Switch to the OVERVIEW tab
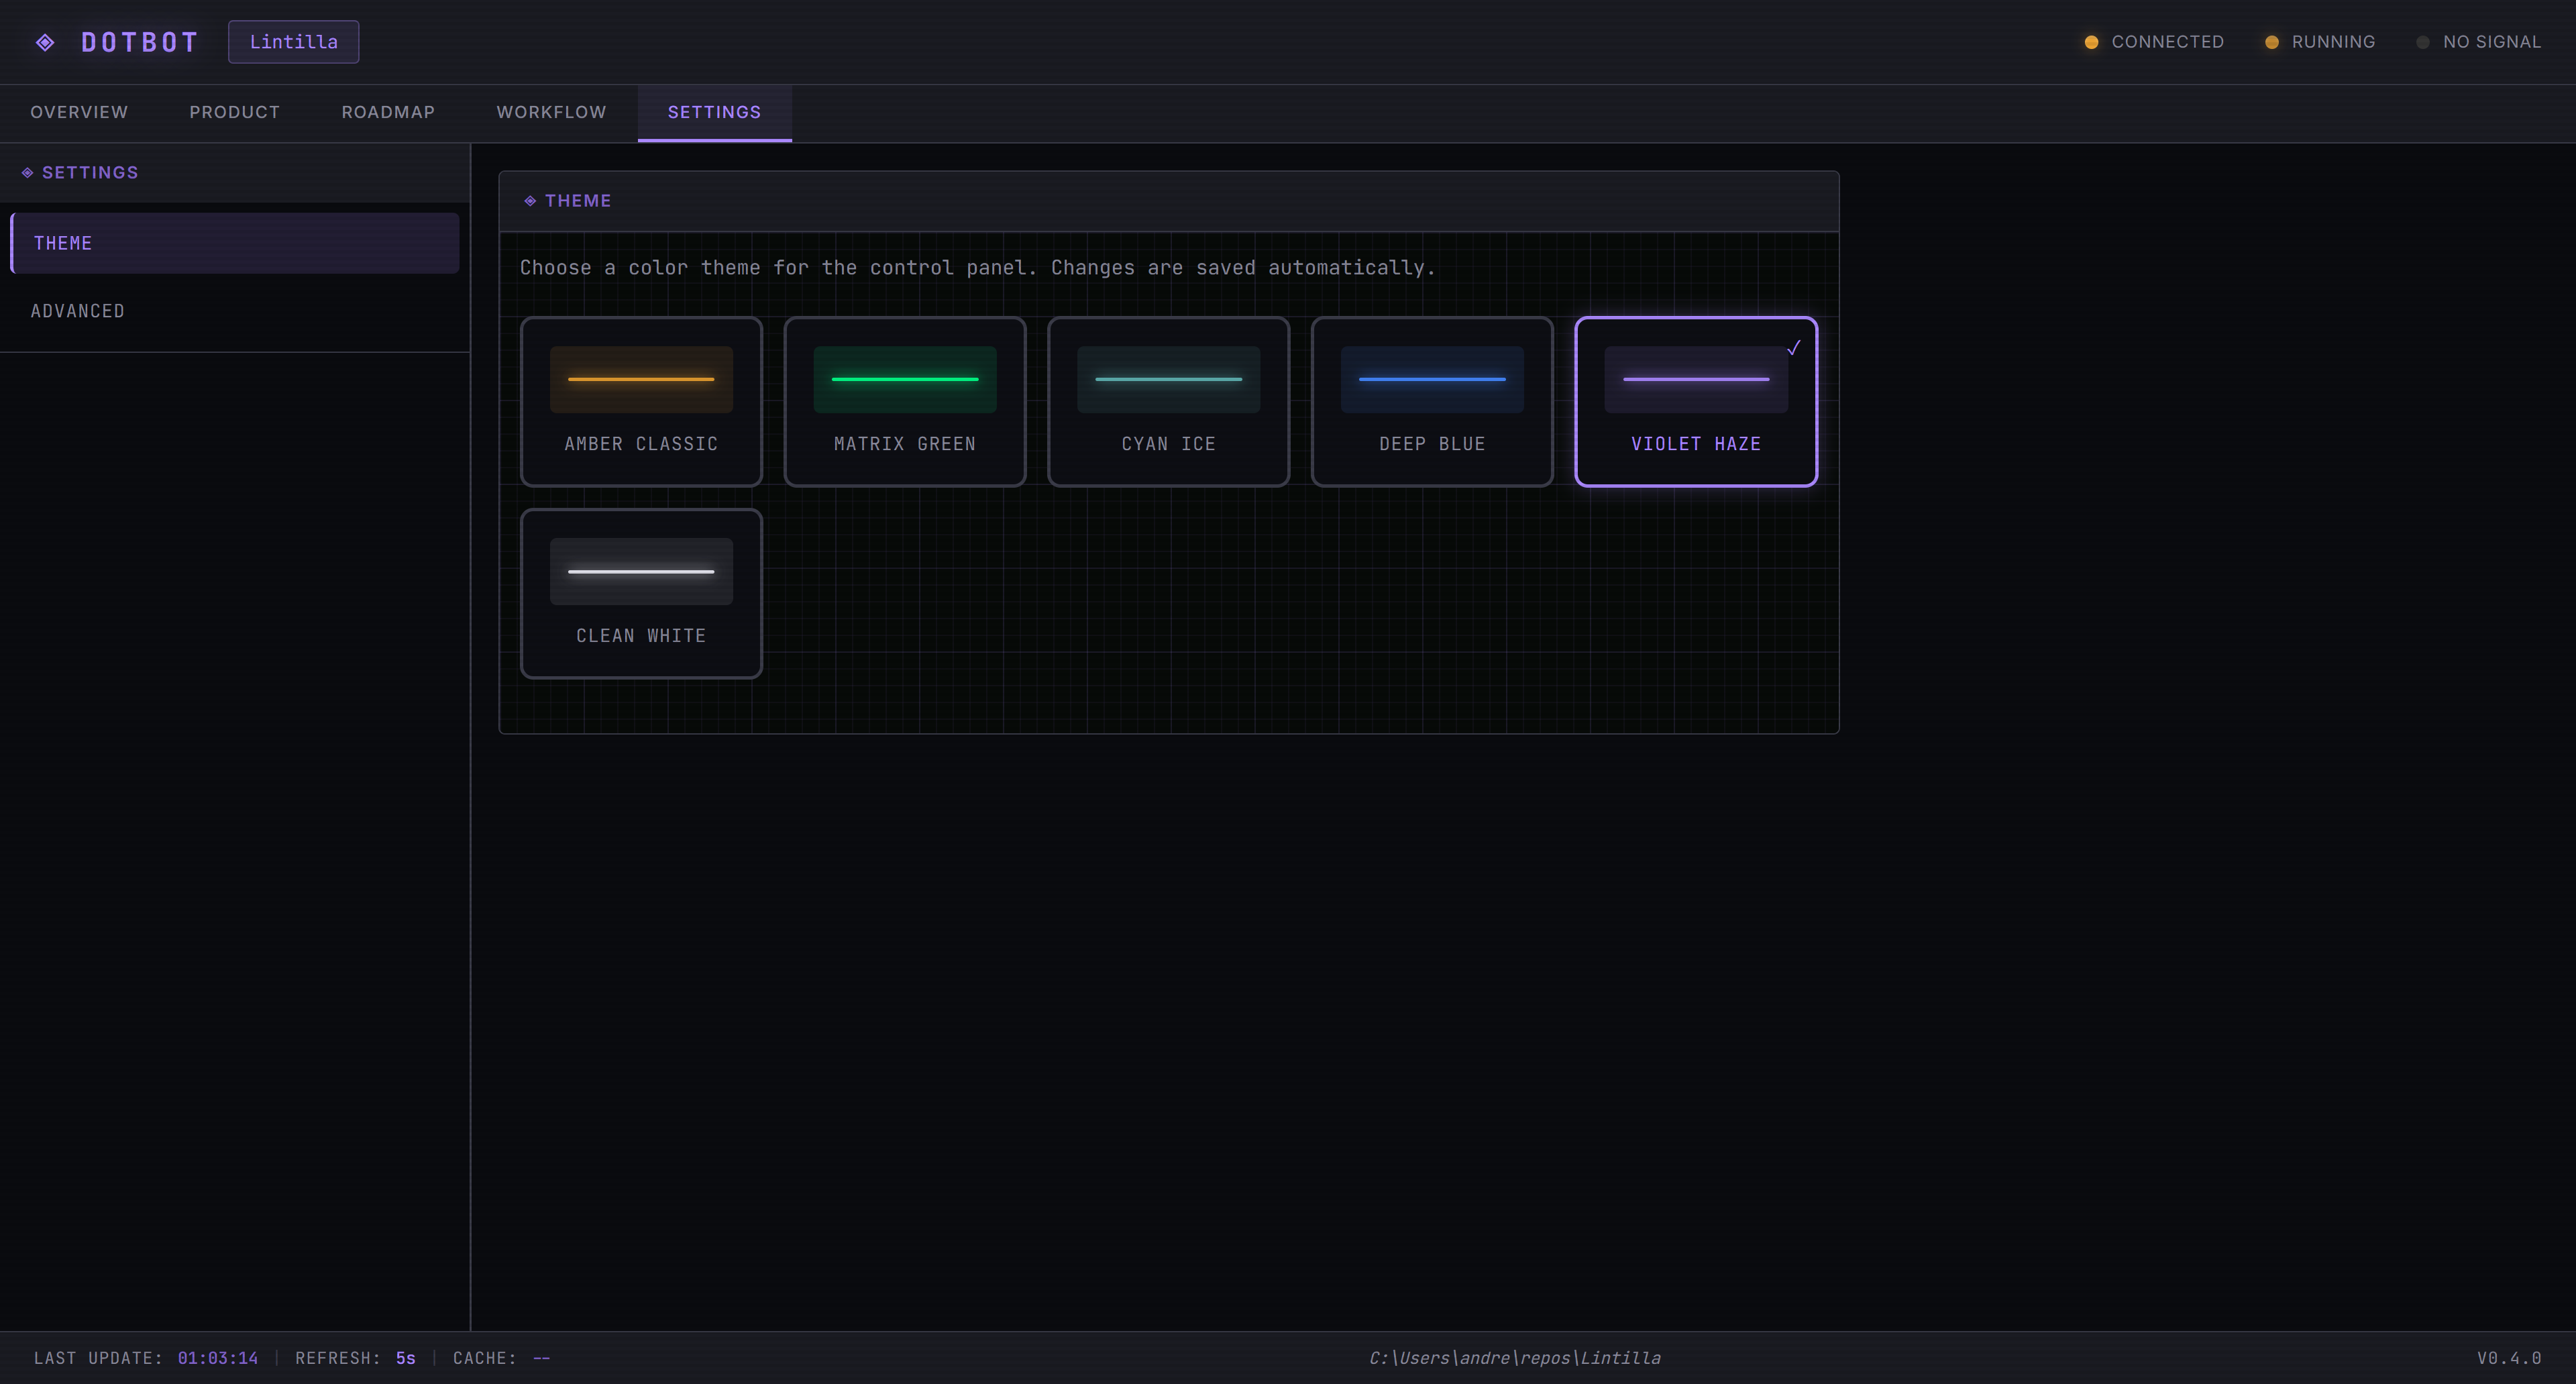 pyautogui.click(x=78, y=113)
